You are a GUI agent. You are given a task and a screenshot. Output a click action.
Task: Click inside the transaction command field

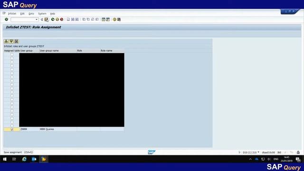(23, 19)
